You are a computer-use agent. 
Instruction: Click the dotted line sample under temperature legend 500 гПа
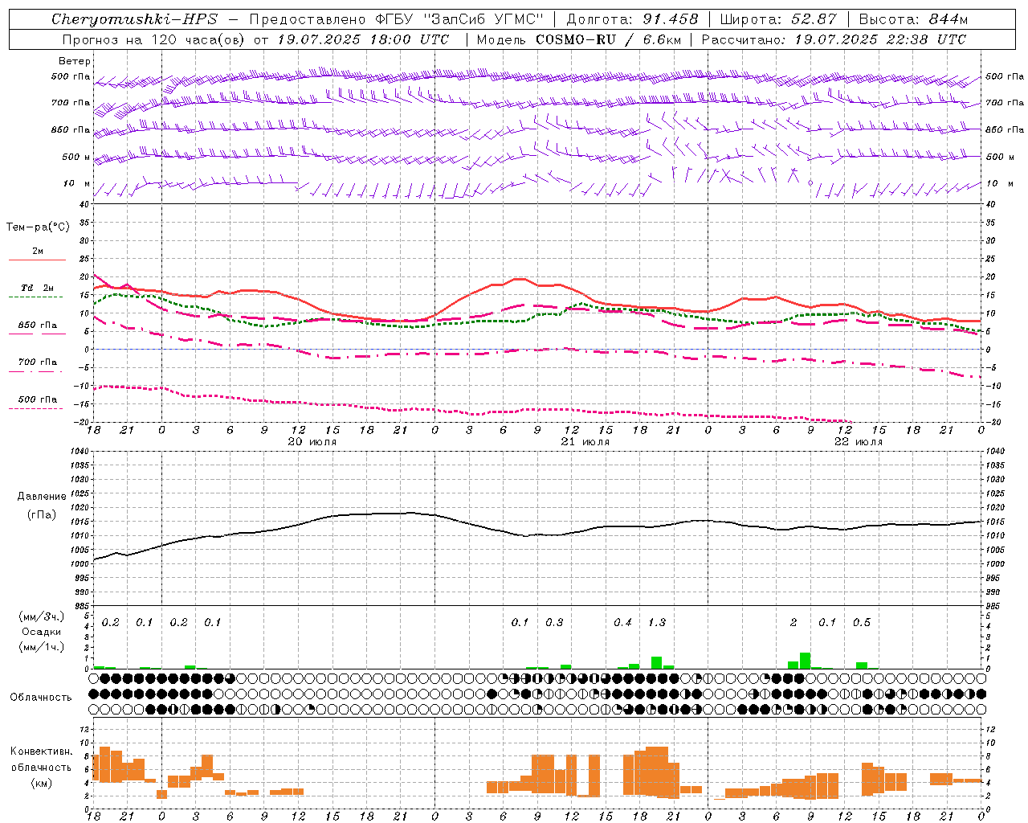coord(36,408)
